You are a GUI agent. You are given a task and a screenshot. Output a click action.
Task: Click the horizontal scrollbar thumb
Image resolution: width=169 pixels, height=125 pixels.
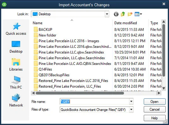click(x=80, y=93)
